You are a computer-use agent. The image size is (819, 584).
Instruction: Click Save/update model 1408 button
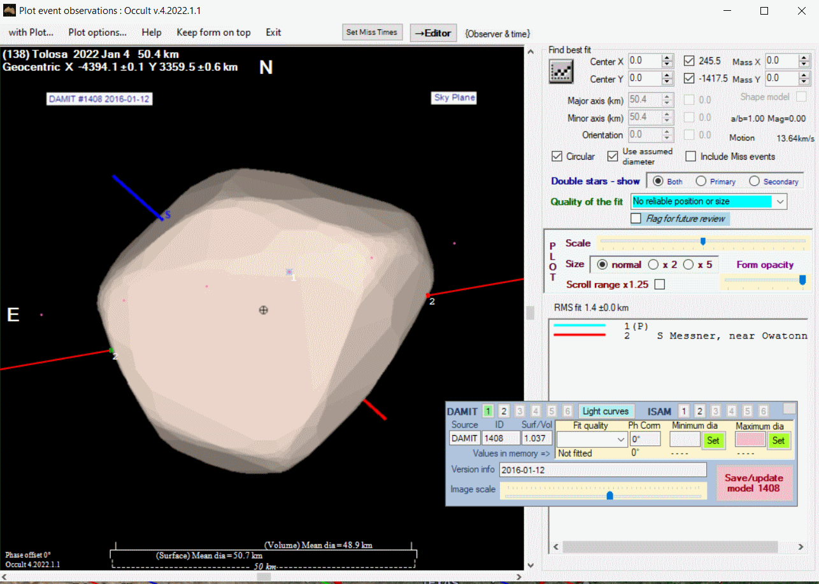pos(754,483)
